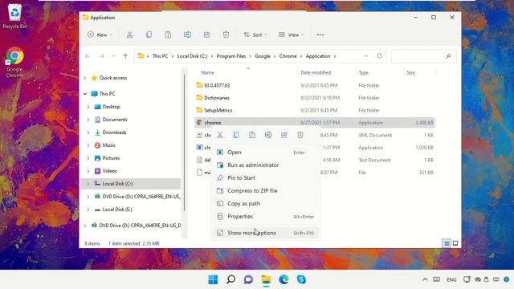Image resolution: width=514 pixels, height=289 pixels.
Task: Open the See more ellipsis menu
Action: tap(320, 35)
